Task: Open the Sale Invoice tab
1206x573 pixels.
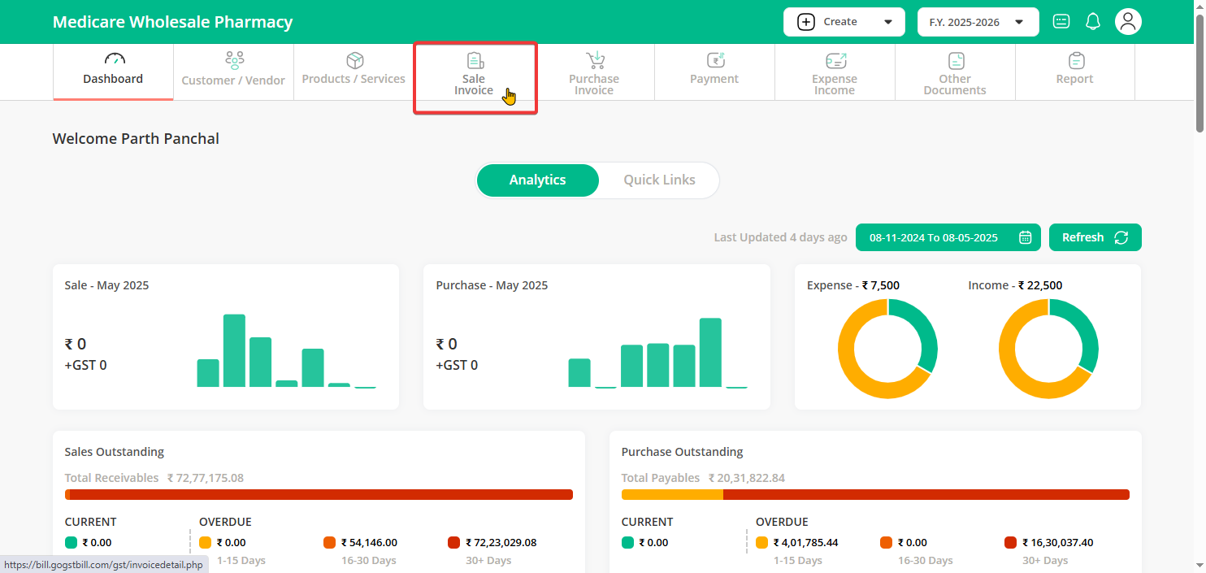Action: 475,79
